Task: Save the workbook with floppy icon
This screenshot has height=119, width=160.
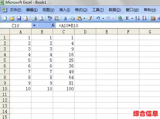Action: [19, 19]
